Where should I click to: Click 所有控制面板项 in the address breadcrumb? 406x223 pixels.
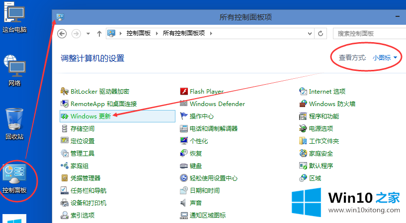click(x=184, y=33)
